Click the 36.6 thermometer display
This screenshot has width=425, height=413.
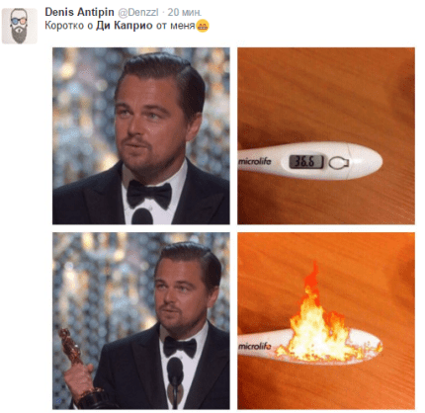click(306, 161)
